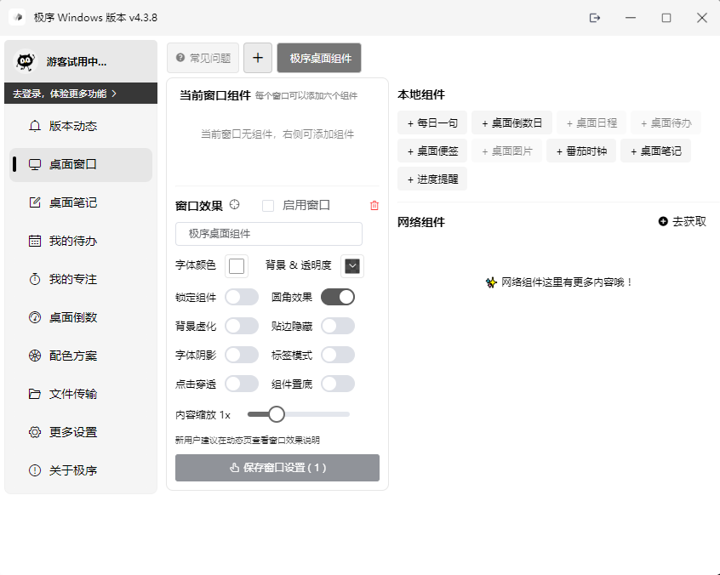Click the disabled 桌面日程 component
This screenshot has height=575, width=720.
pos(591,122)
